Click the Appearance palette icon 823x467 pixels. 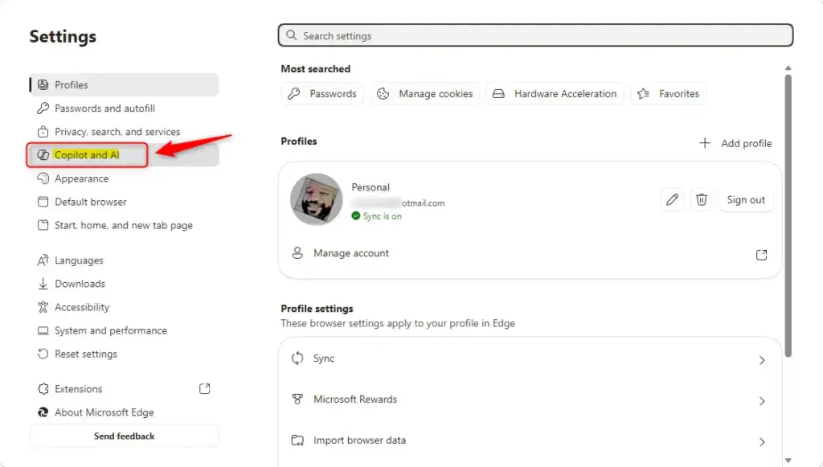click(43, 178)
